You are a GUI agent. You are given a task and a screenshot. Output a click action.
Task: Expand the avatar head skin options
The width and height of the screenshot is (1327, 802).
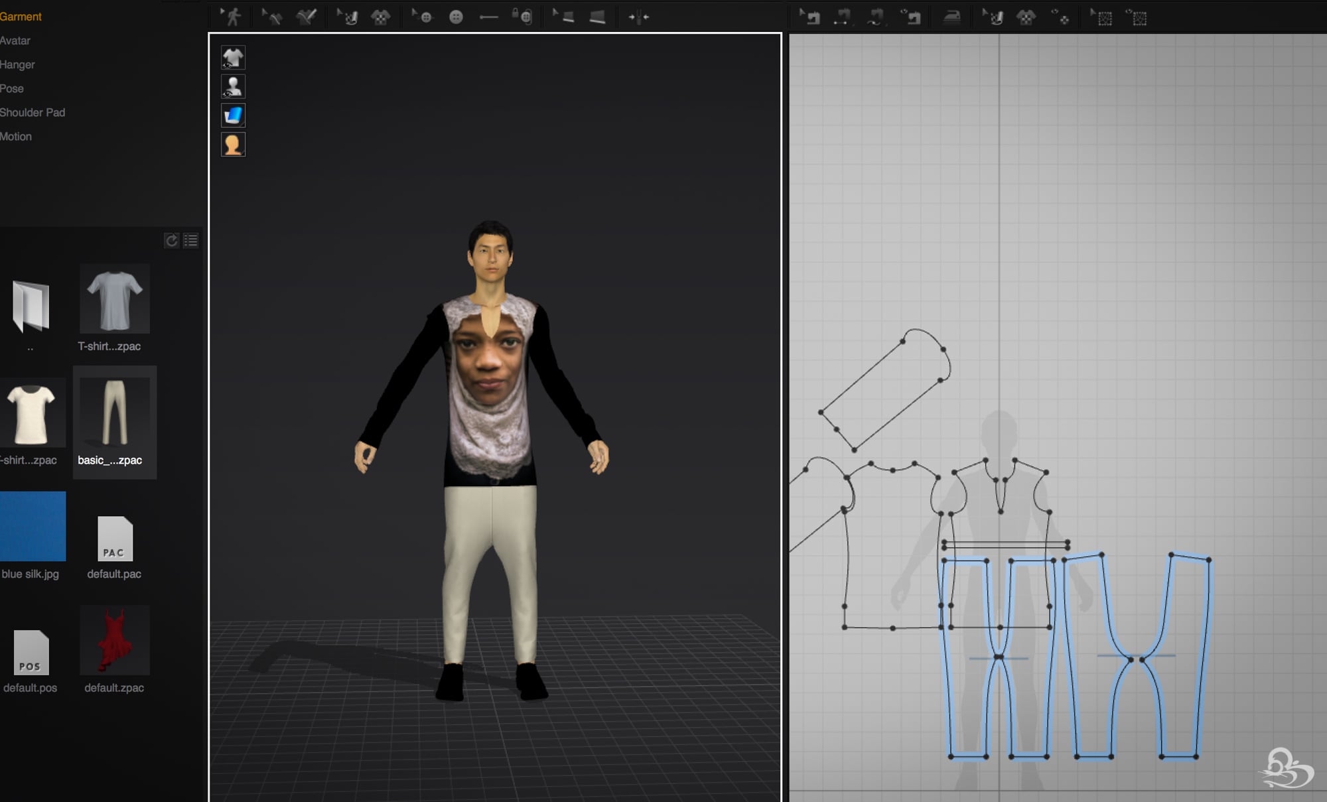tap(233, 145)
